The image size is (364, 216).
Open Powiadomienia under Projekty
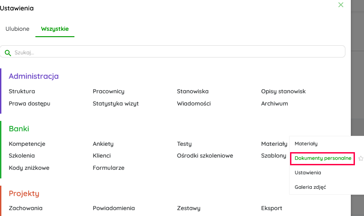coord(114,208)
